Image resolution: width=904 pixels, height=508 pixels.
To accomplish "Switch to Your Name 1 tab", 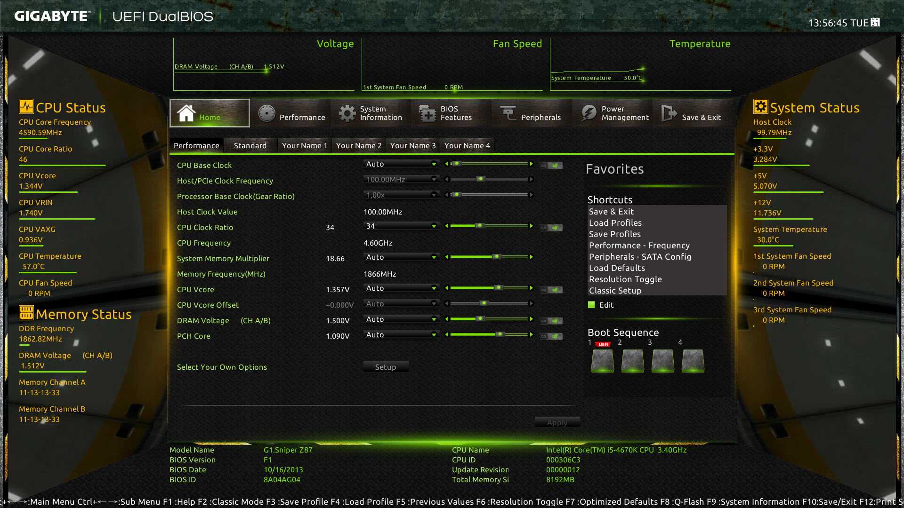I will (x=304, y=145).
